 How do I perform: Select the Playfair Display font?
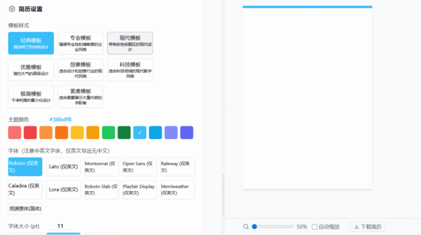click(139, 189)
